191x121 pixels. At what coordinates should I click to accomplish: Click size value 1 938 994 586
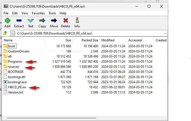[62, 66]
